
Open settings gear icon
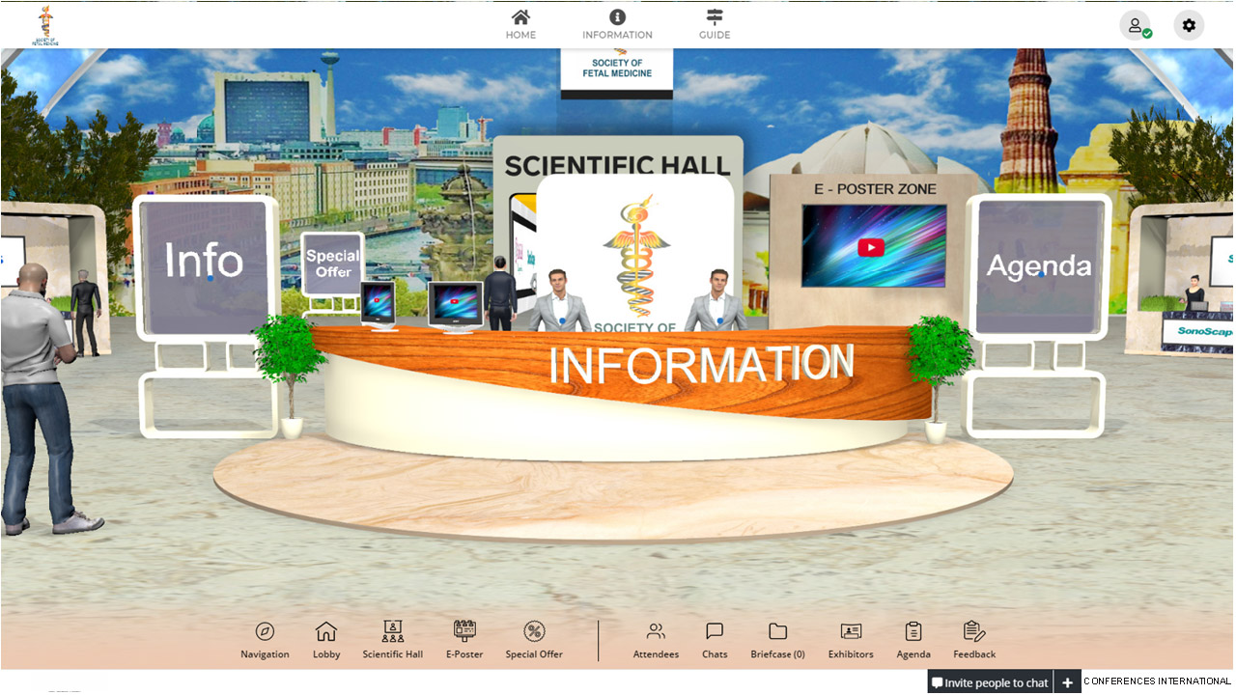(1189, 25)
